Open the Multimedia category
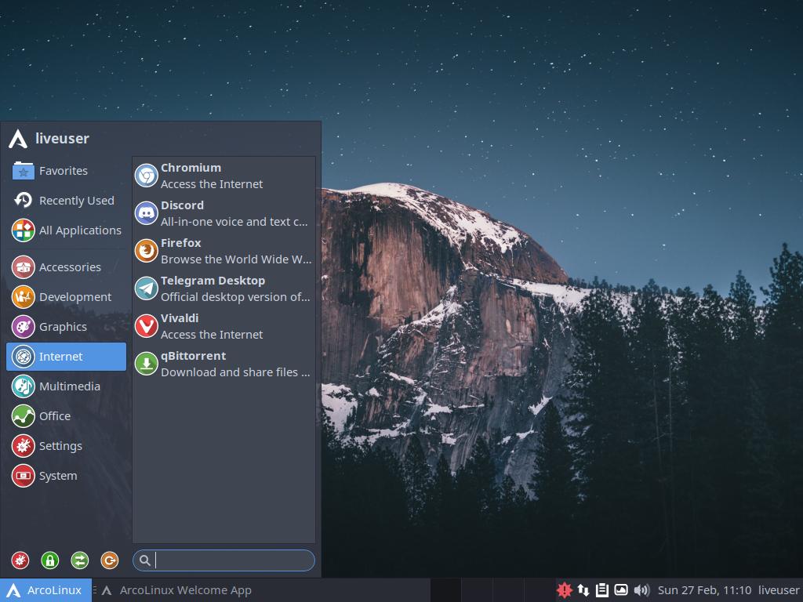803x602 pixels. click(x=66, y=386)
